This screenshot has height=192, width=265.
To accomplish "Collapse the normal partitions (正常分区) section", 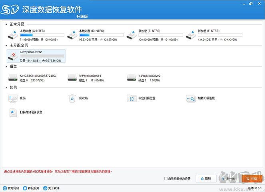I will pos(6,25).
